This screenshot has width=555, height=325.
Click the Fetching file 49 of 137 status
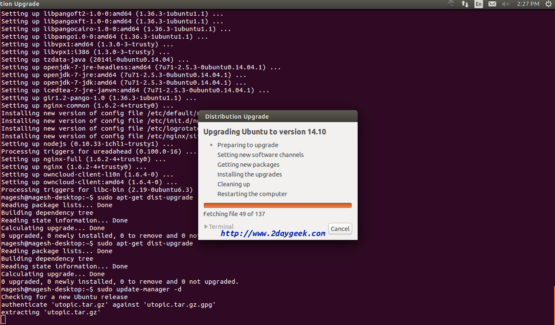click(234, 214)
